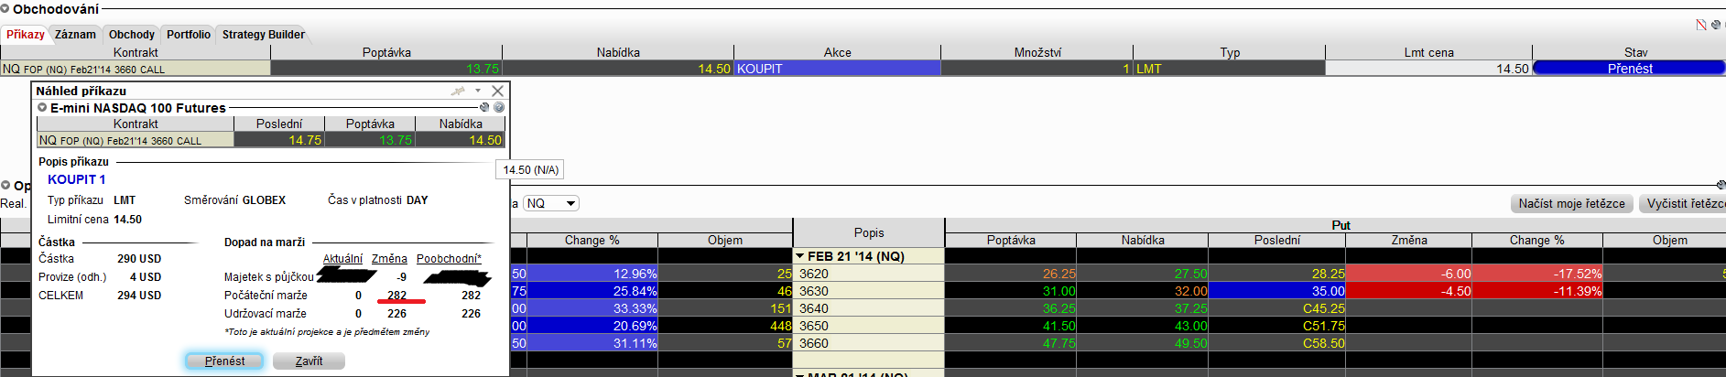This screenshot has height=377, width=1726.
Task: Click the blue Přenést status button in order row
Action: 1629,68
